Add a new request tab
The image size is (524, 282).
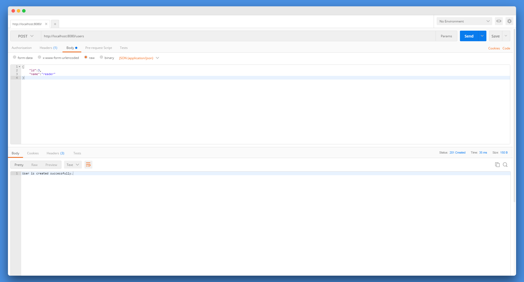[x=55, y=24]
